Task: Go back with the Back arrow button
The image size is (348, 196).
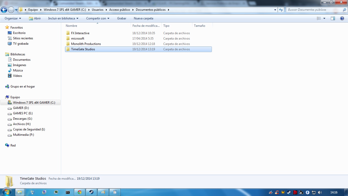Action: 4,10
